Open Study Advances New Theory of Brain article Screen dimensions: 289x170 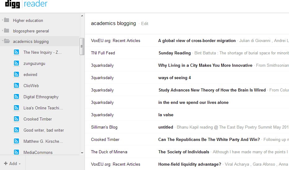click(212, 90)
